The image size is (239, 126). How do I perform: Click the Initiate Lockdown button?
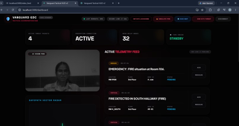141,19
